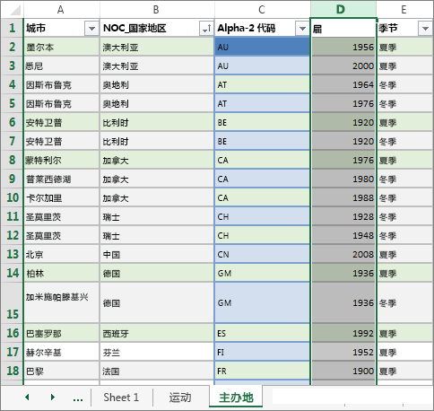Click cell containing 普莱西德湖
The height and width of the screenshot is (411, 434).
tap(61, 179)
